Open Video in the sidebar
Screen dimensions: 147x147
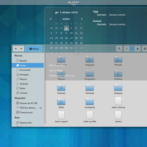[28, 88]
